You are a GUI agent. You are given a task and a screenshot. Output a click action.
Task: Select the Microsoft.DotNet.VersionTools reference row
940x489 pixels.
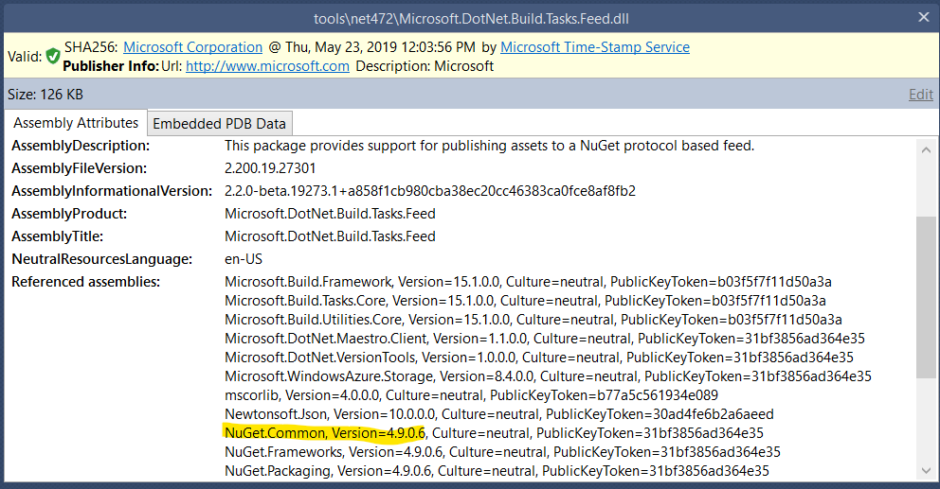(539, 358)
